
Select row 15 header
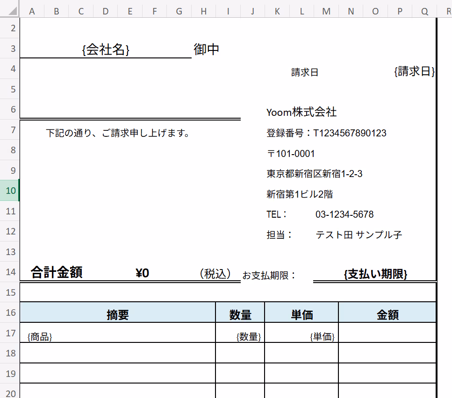point(10,292)
